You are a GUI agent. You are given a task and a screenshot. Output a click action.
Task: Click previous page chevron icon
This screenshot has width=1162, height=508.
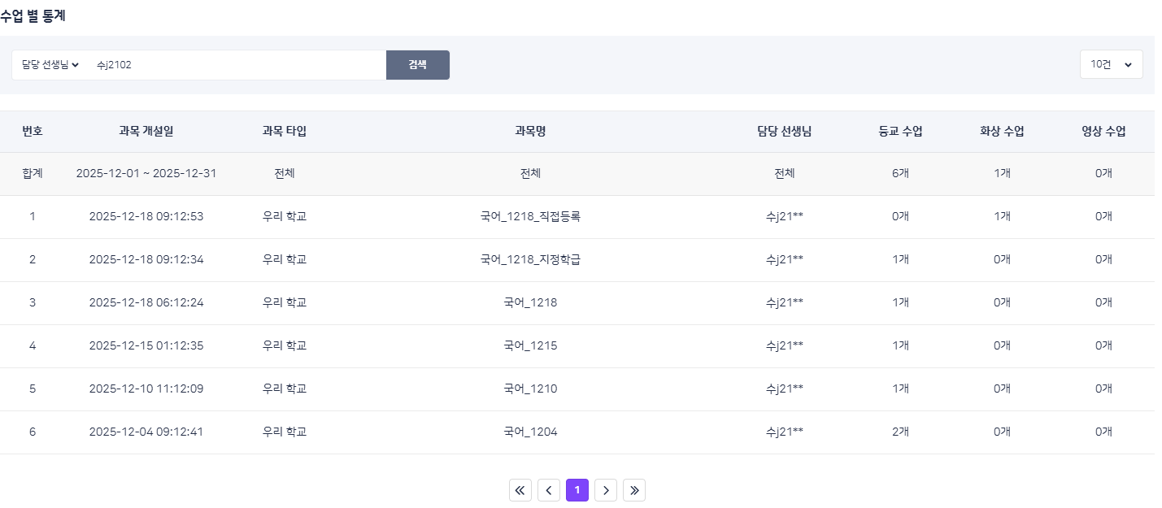(549, 490)
